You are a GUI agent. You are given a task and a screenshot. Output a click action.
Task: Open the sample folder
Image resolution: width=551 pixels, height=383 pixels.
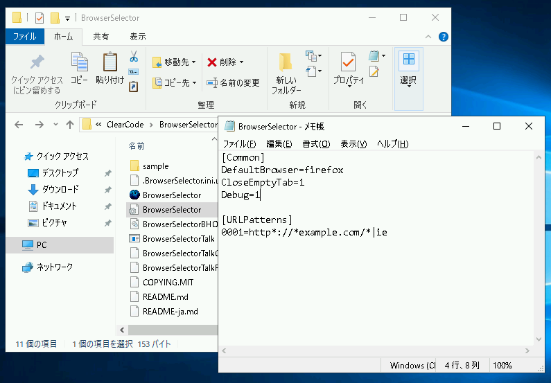point(149,166)
